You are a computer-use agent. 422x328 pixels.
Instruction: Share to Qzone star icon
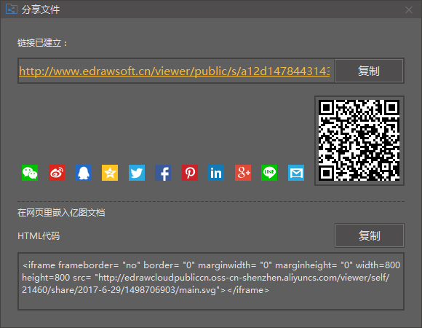click(x=110, y=173)
